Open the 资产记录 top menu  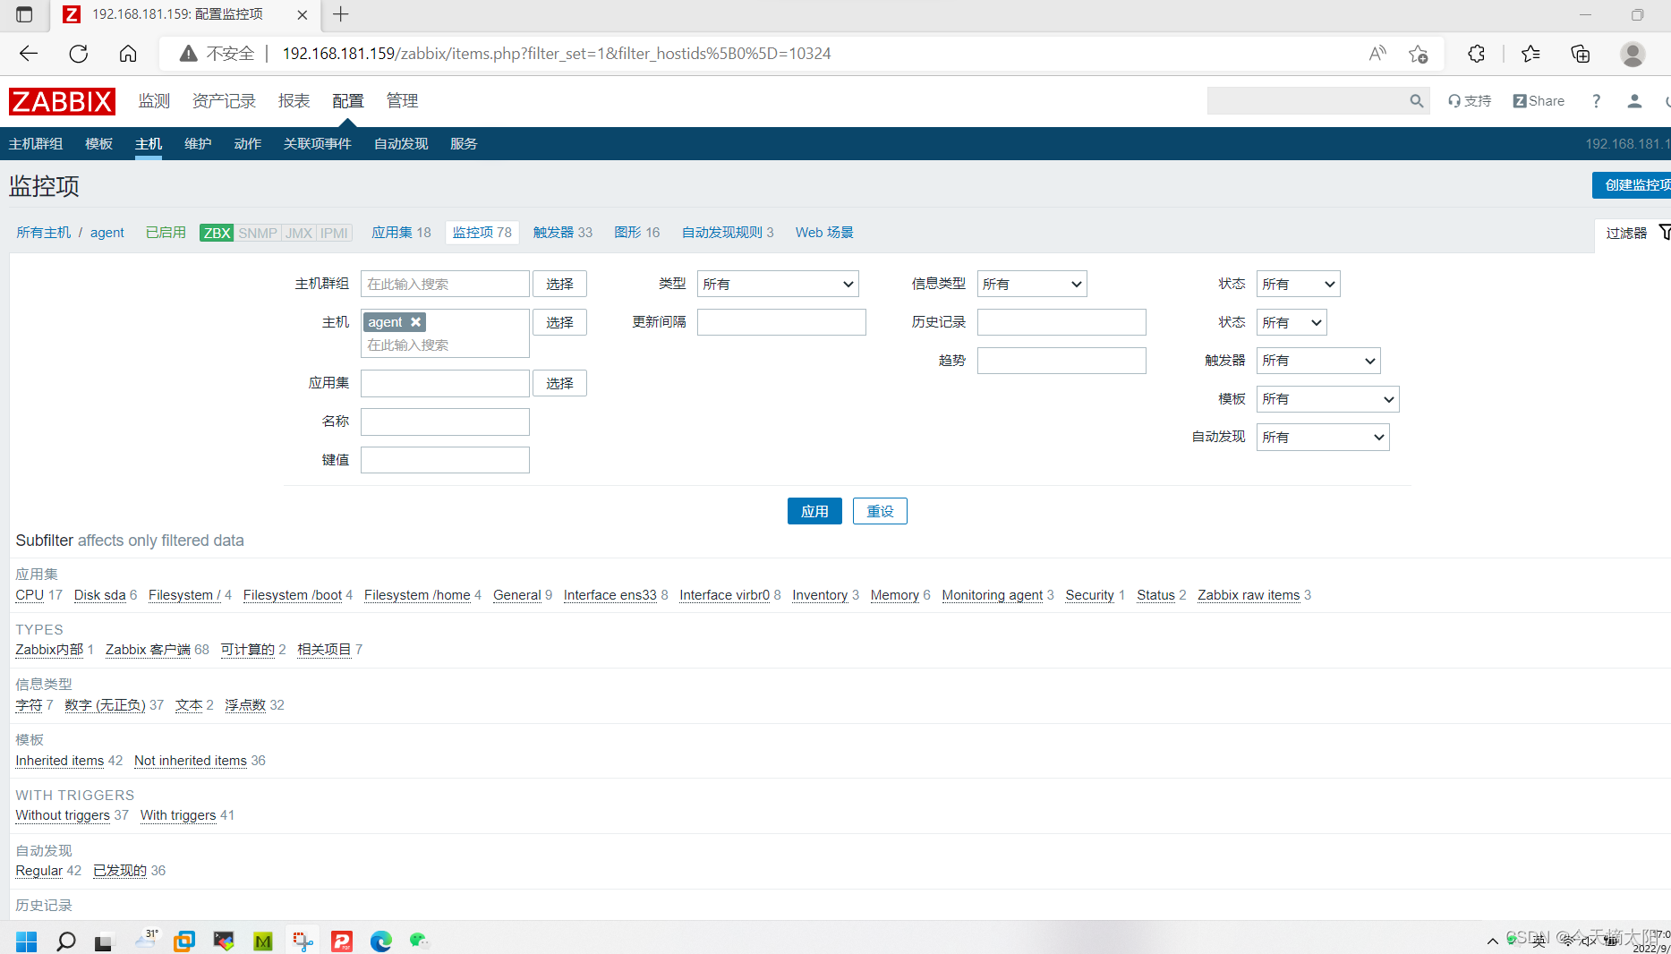(x=224, y=101)
